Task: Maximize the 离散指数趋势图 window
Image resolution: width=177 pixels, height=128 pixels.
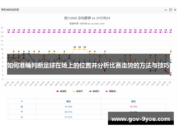Action: [x=170, y=10]
